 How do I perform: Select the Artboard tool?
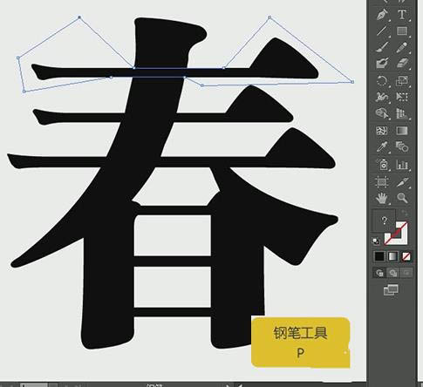click(x=383, y=182)
